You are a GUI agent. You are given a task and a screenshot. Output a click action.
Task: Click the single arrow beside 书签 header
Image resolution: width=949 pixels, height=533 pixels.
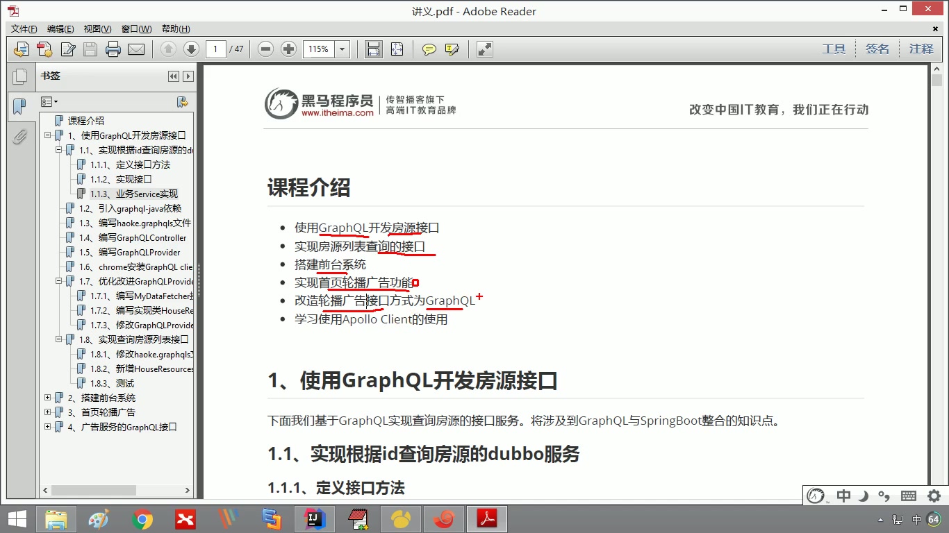click(188, 76)
